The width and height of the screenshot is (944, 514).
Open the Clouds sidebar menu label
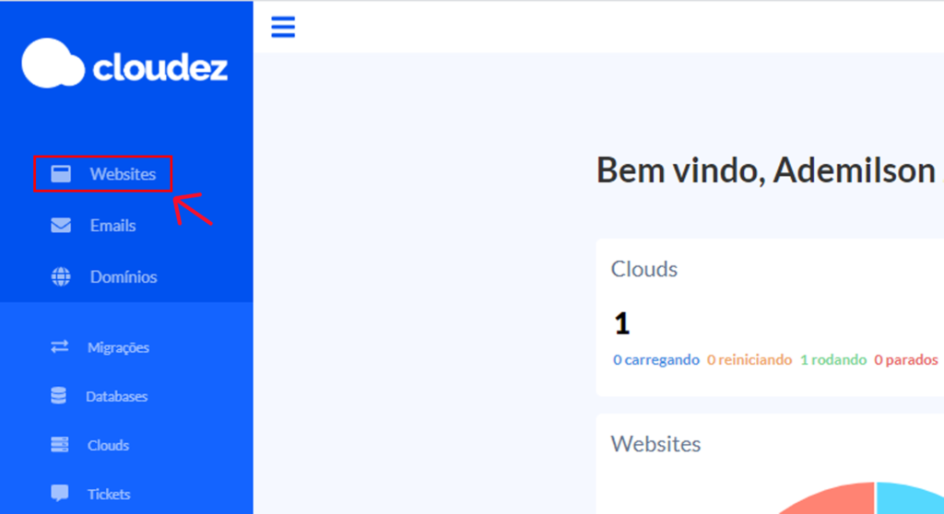(108, 445)
